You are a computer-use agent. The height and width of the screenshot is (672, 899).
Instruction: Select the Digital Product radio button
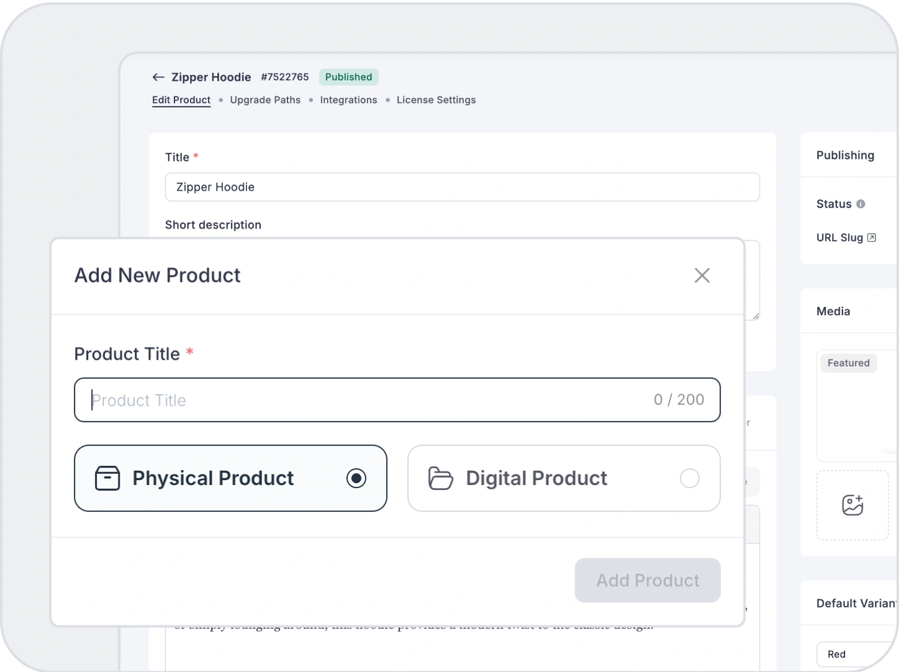pyautogui.click(x=689, y=478)
